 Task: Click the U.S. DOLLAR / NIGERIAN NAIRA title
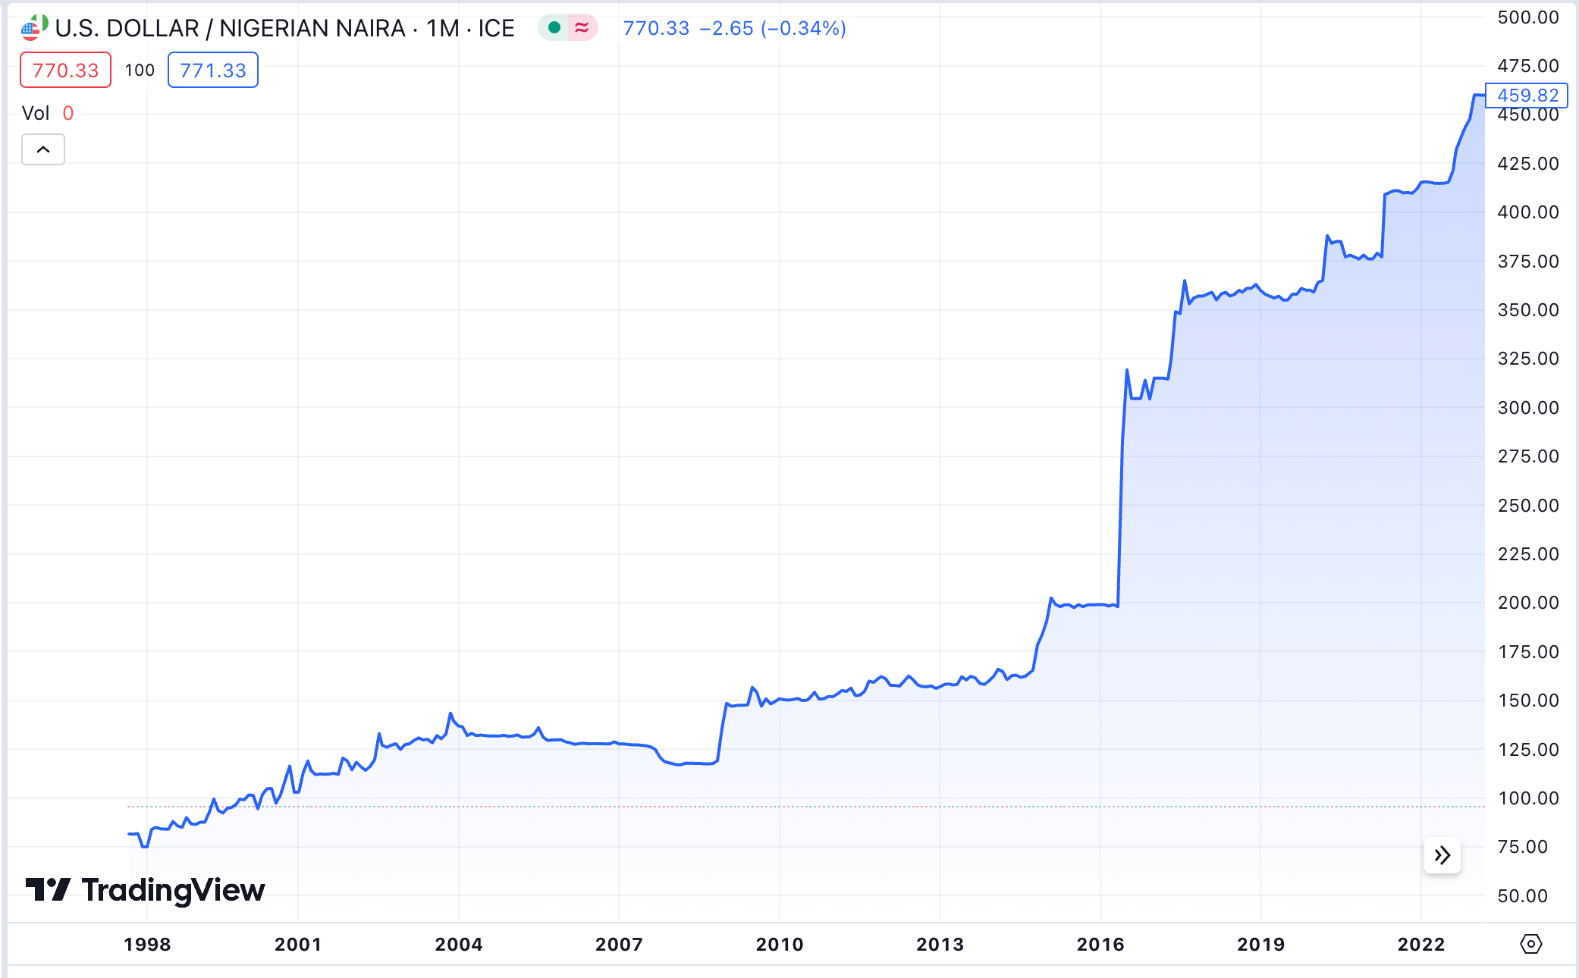tap(230, 28)
